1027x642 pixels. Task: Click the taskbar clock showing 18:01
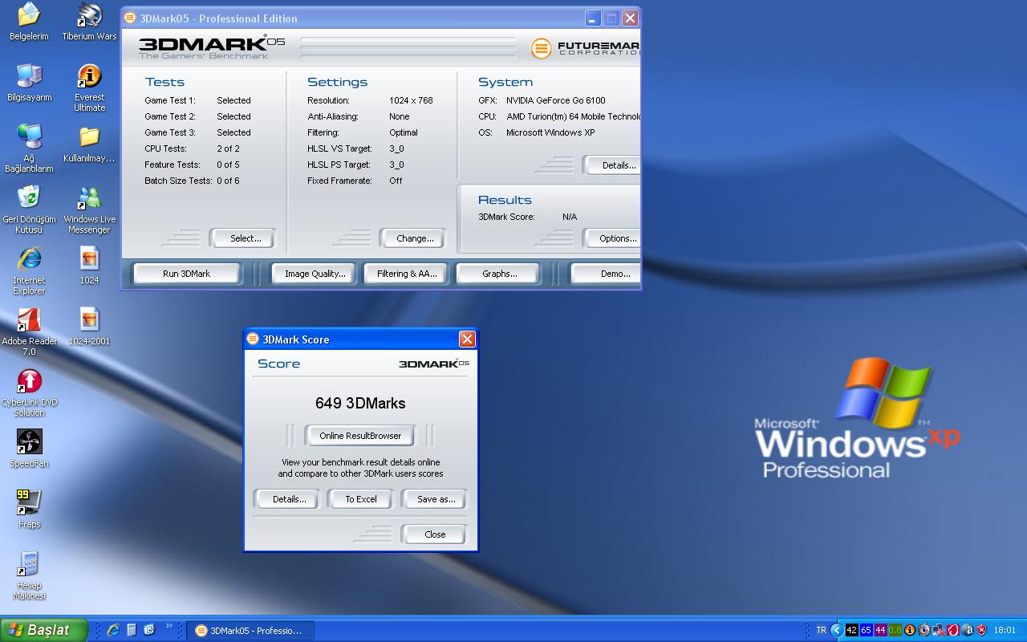(x=1005, y=630)
